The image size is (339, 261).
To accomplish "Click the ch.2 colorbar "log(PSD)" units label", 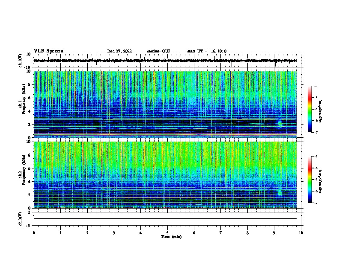I will coord(321,181).
